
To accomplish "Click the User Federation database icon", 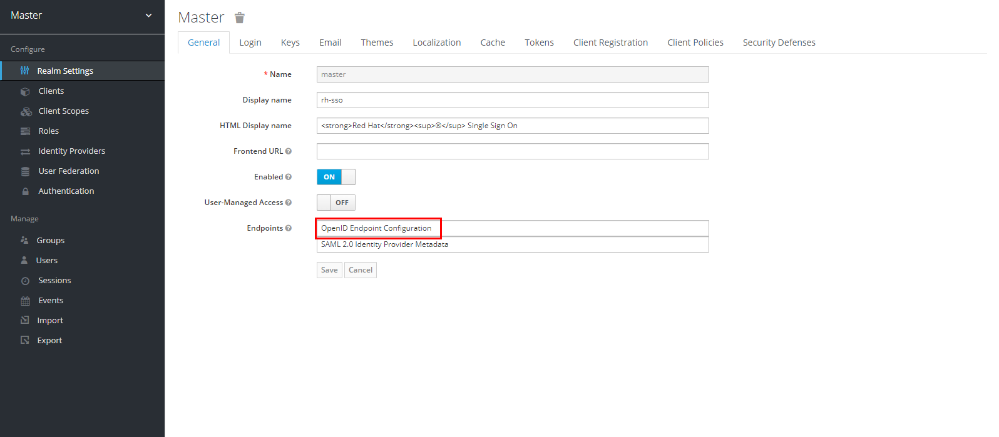I will point(25,171).
